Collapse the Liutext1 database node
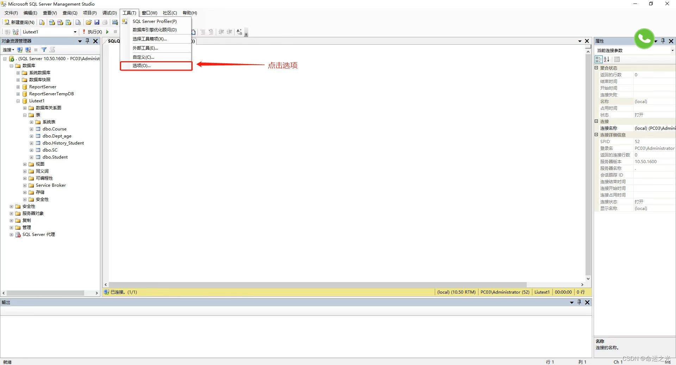Screen dimensions: 676x365 point(18,101)
